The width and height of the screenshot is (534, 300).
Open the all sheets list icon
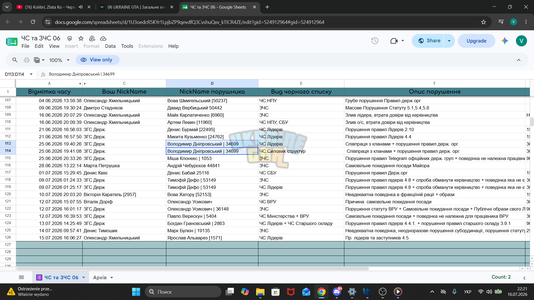click(x=21, y=277)
